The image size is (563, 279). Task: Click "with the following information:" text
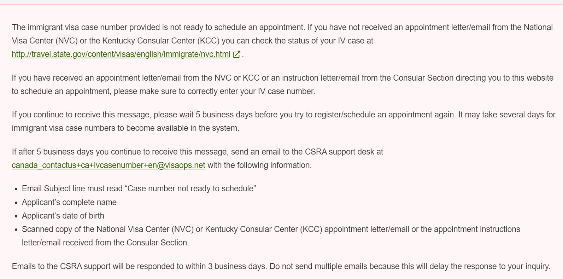tap(260, 165)
